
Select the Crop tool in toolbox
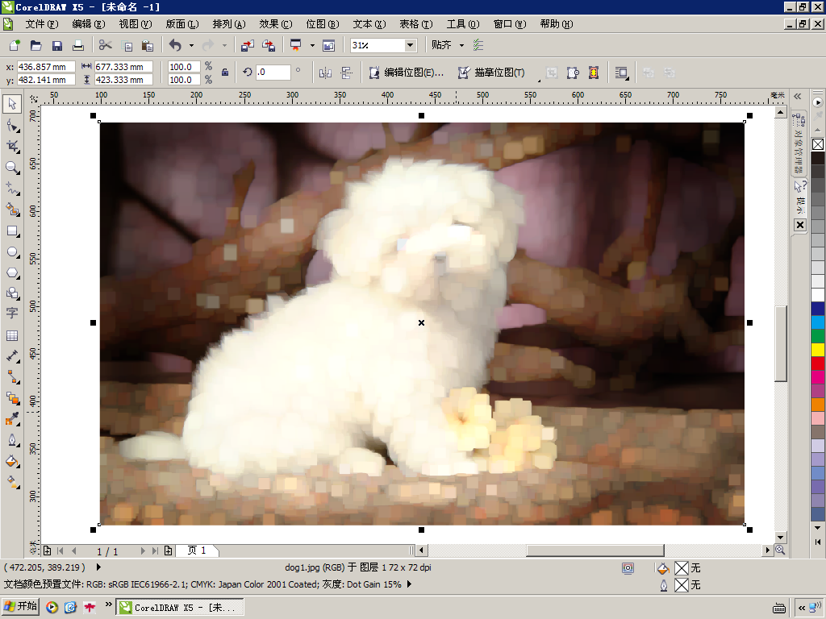(x=12, y=146)
